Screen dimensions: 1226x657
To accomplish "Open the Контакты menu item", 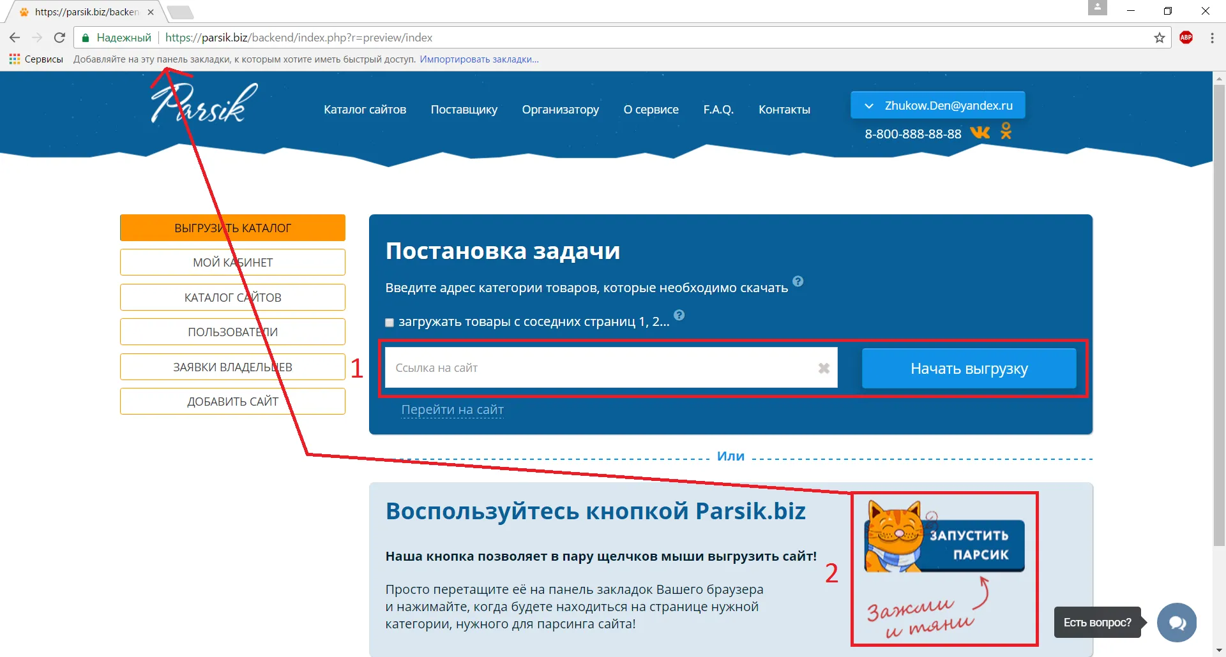I will 784,110.
